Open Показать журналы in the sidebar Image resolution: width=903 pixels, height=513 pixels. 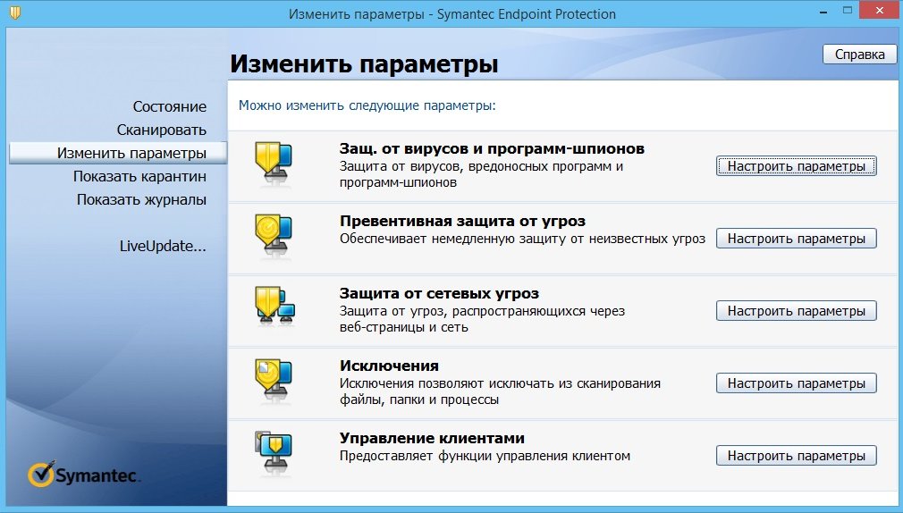(141, 200)
